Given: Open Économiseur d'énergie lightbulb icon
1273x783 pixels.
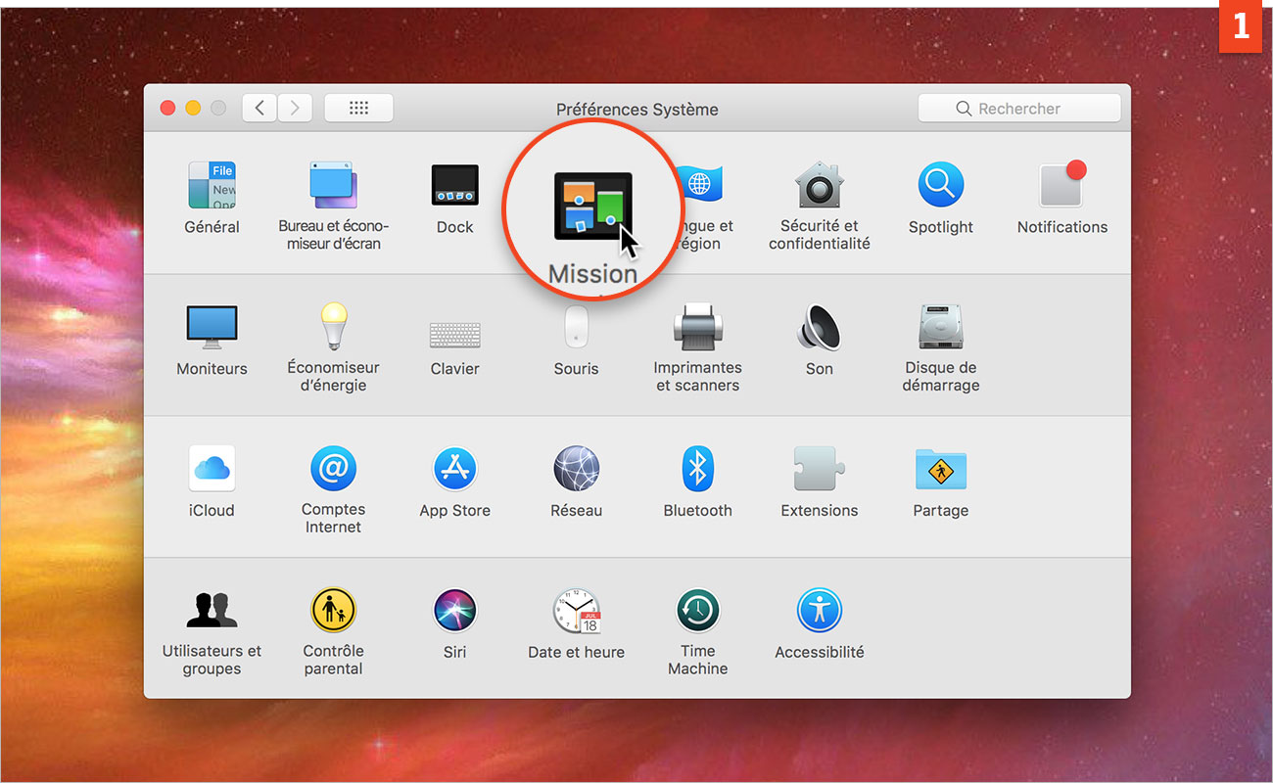Looking at the screenshot, I should pyautogui.click(x=334, y=327).
